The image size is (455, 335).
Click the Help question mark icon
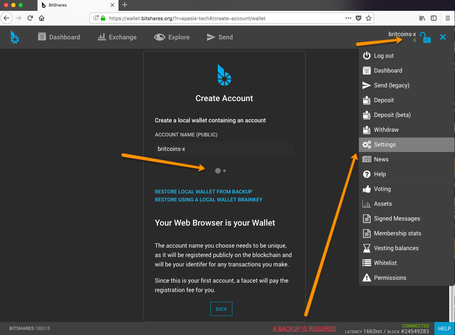click(x=367, y=174)
